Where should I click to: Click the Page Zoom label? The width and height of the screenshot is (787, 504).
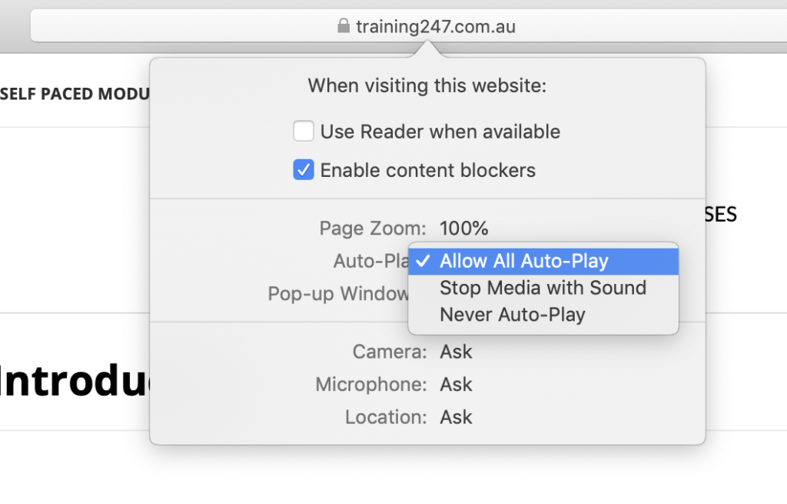372,229
